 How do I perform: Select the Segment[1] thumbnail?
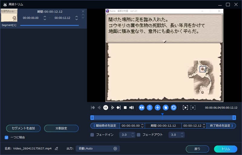point(9,15)
